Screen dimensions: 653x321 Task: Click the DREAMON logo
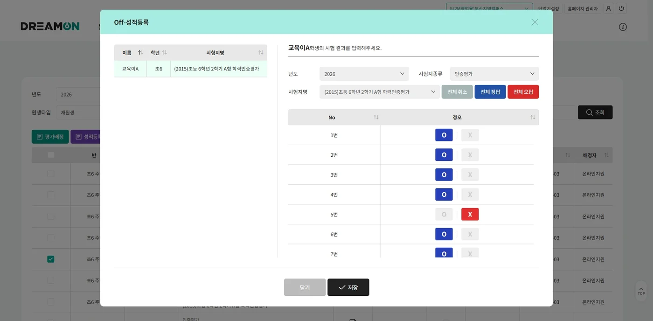50,27
